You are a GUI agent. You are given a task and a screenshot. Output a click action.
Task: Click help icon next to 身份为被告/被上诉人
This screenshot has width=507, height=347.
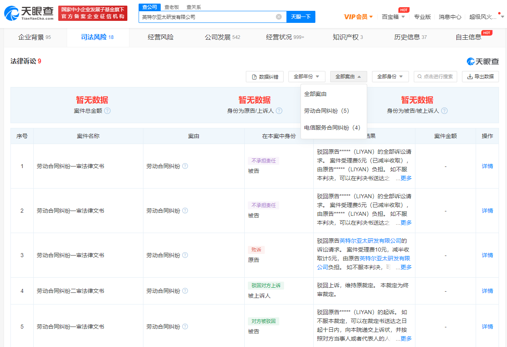tap(444, 111)
